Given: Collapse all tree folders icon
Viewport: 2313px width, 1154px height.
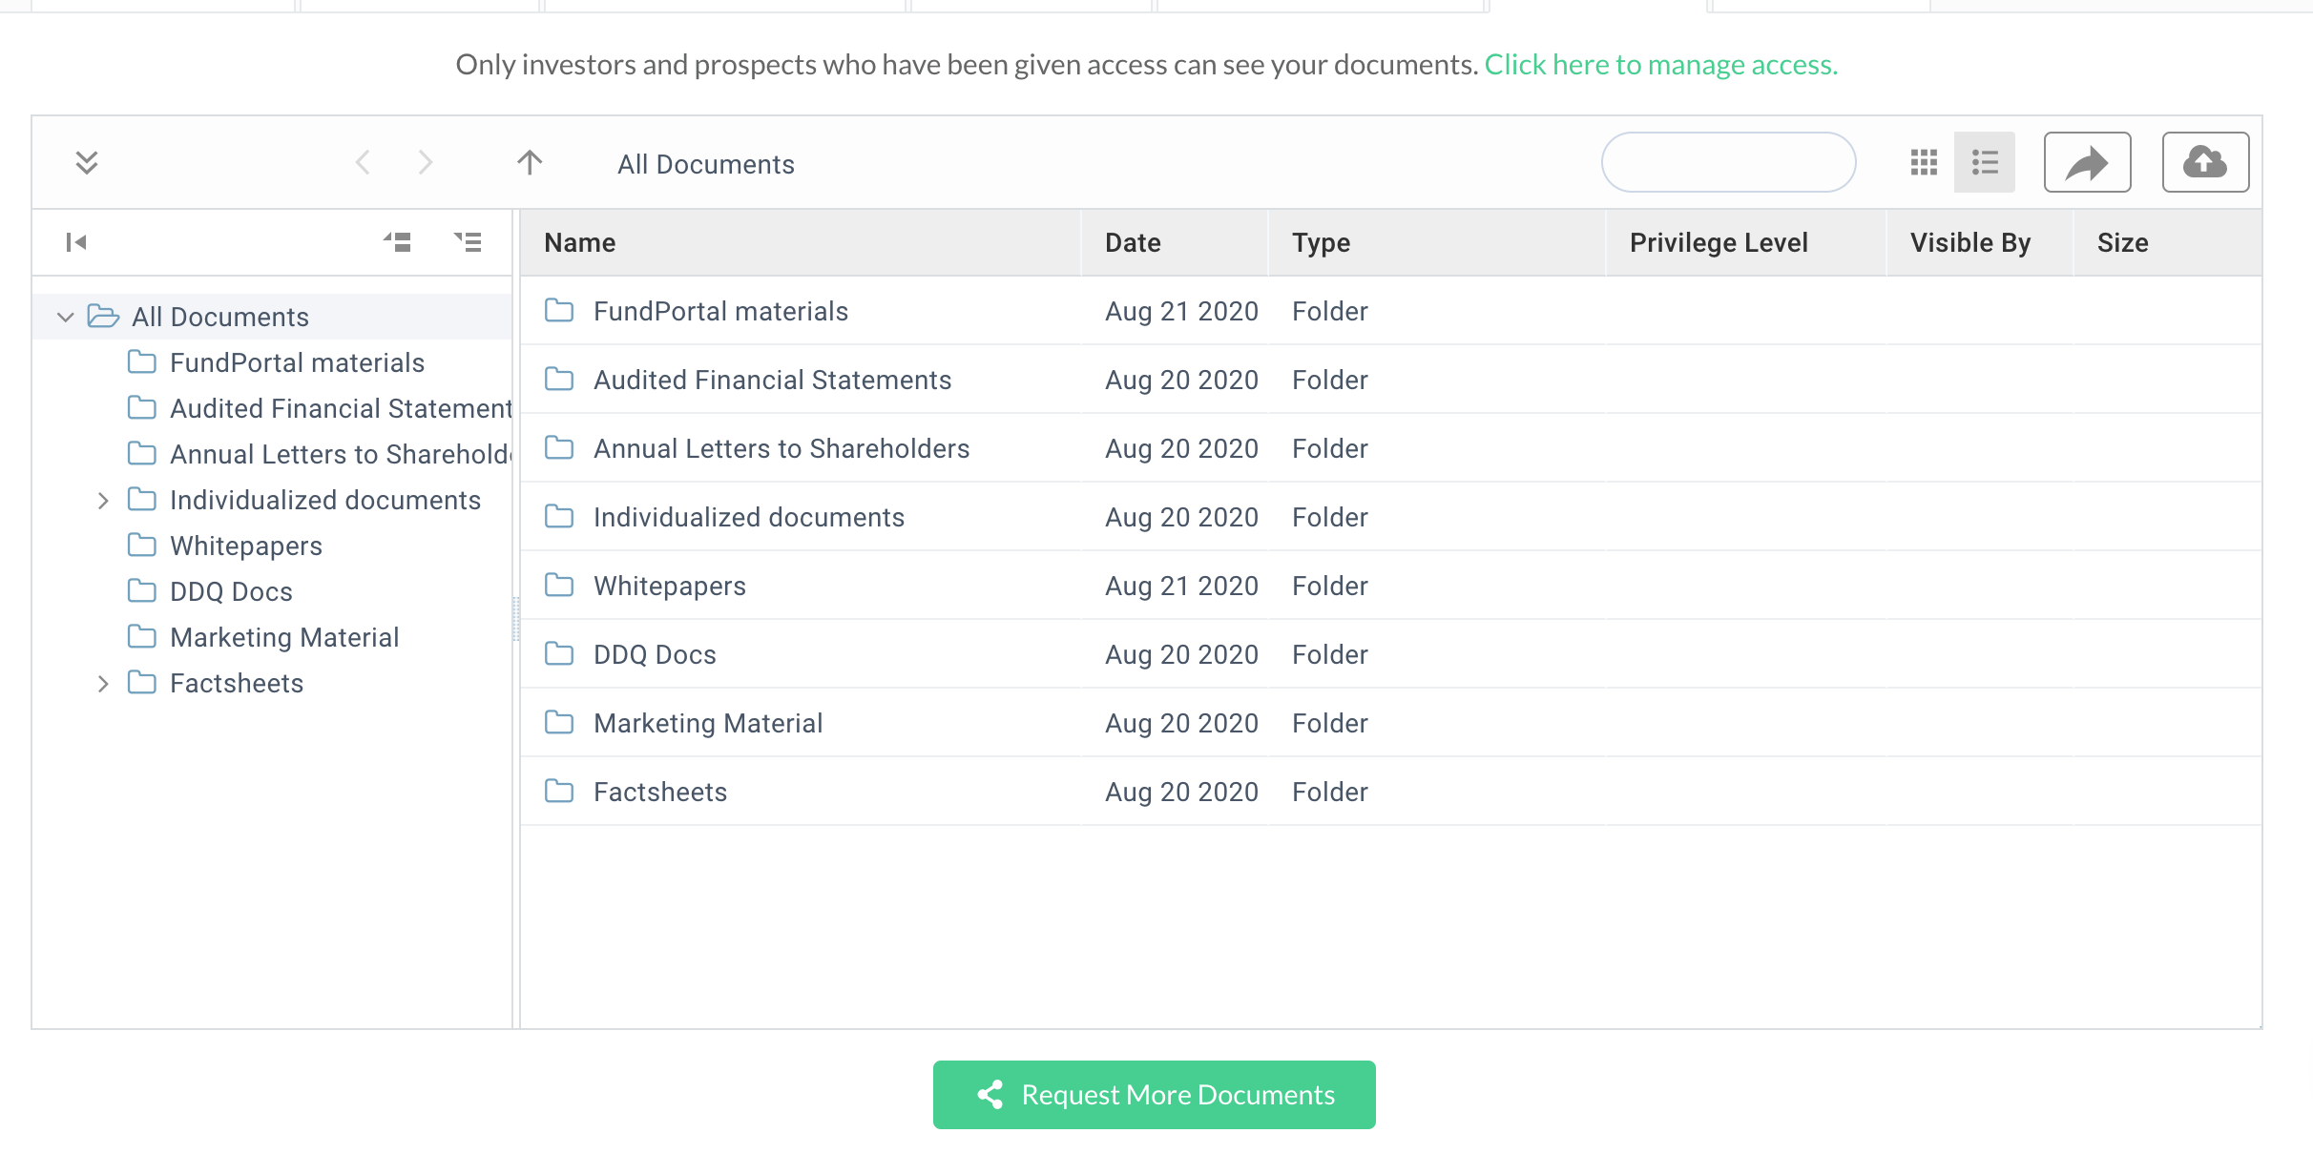Looking at the screenshot, I should [398, 243].
